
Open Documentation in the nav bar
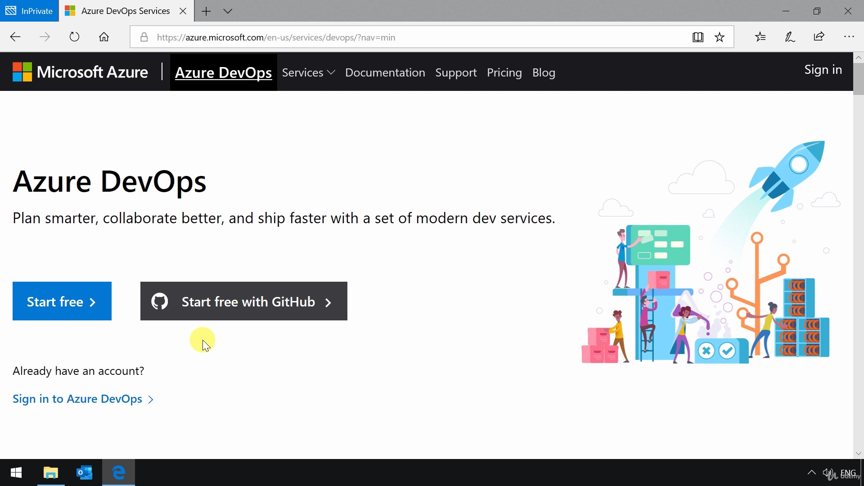point(385,72)
